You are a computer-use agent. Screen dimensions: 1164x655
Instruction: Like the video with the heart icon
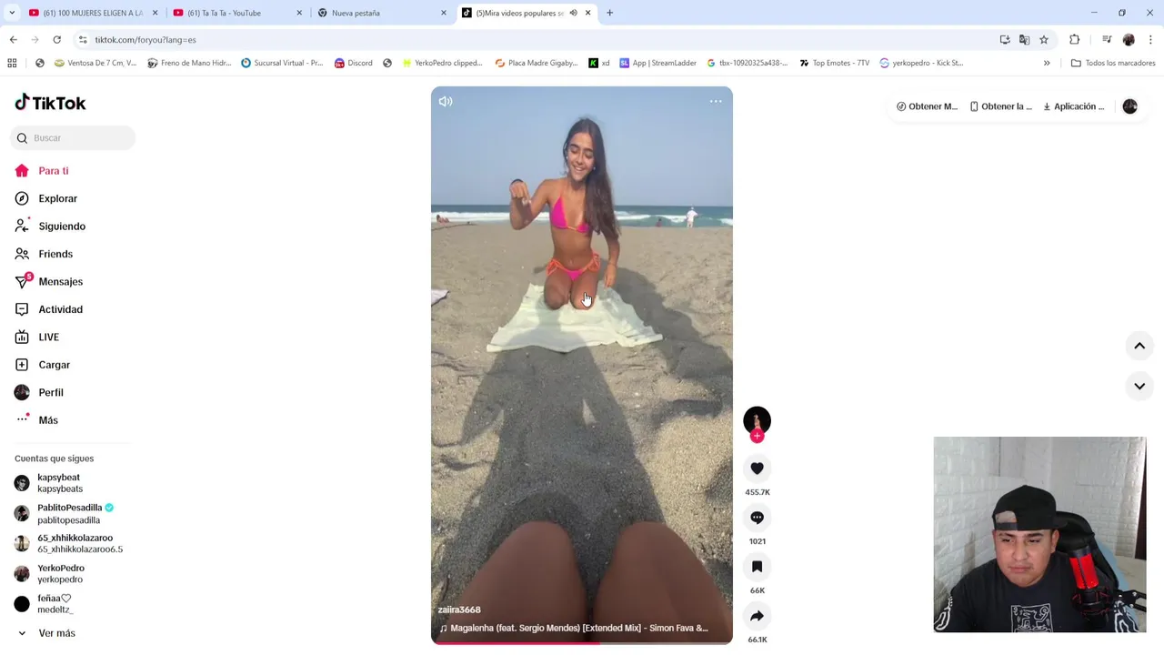coord(757,469)
